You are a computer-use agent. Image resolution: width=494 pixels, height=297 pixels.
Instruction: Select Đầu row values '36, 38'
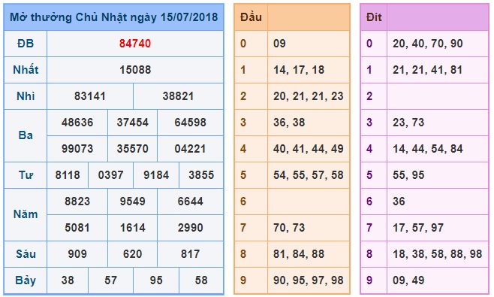[x=289, y=123]
